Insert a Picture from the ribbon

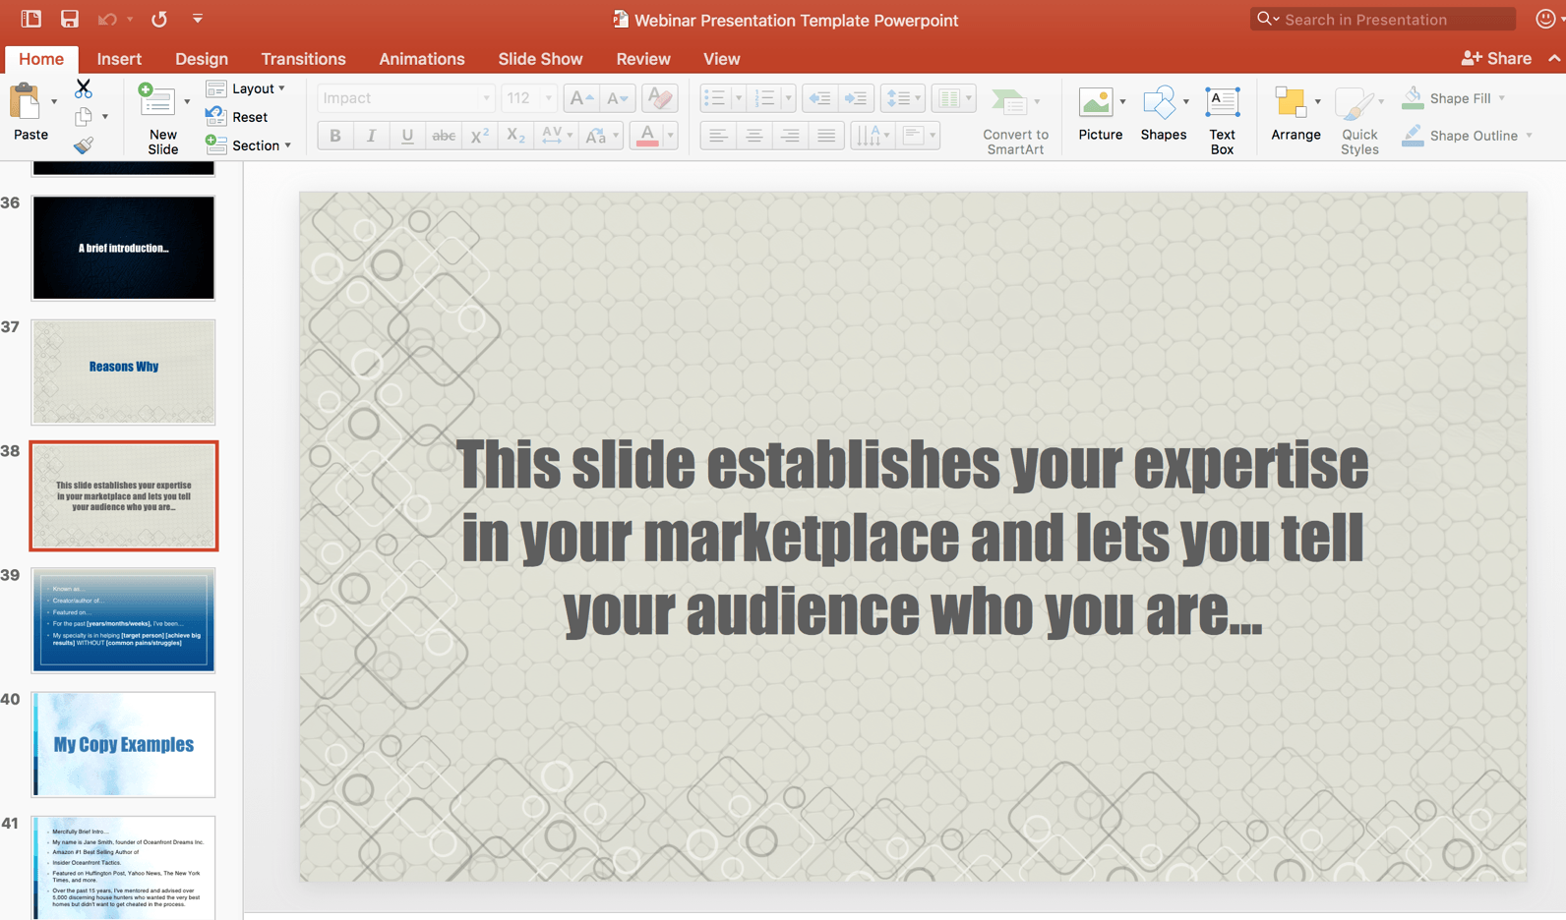[1099, 113]
